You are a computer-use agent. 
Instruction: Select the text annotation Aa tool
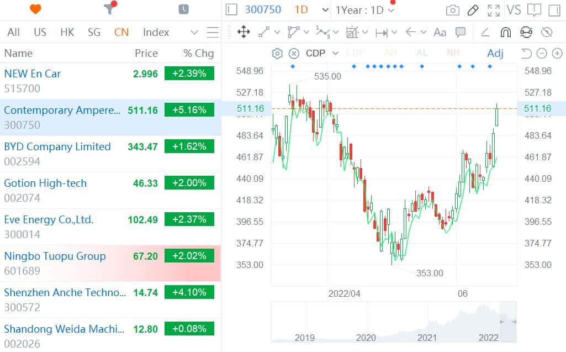(x=440, y=33)
